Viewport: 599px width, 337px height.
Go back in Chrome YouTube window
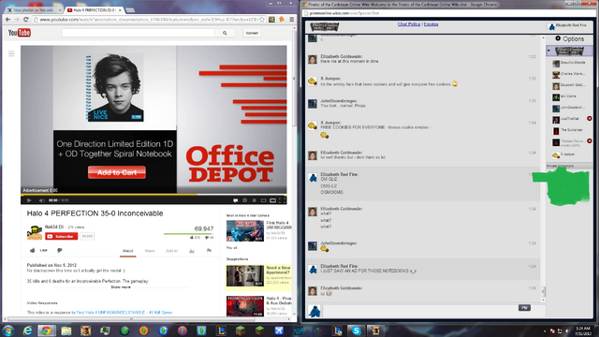pos(8,19)
